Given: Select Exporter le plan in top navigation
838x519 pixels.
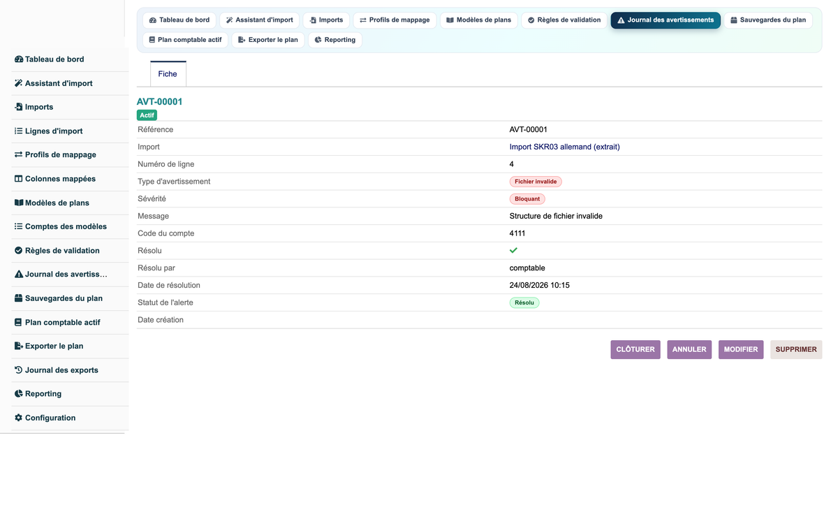Looking at the screenshot, I should [268, 40].
